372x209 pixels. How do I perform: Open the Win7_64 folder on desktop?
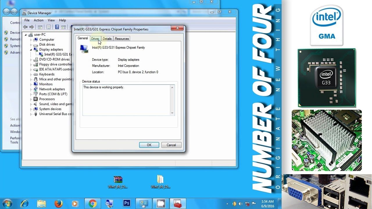click(160, 180)
